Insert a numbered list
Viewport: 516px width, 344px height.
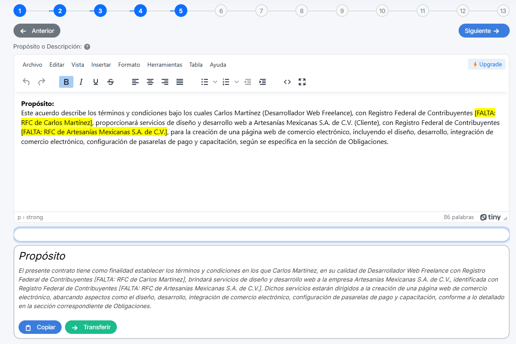(x=226, y=82)
